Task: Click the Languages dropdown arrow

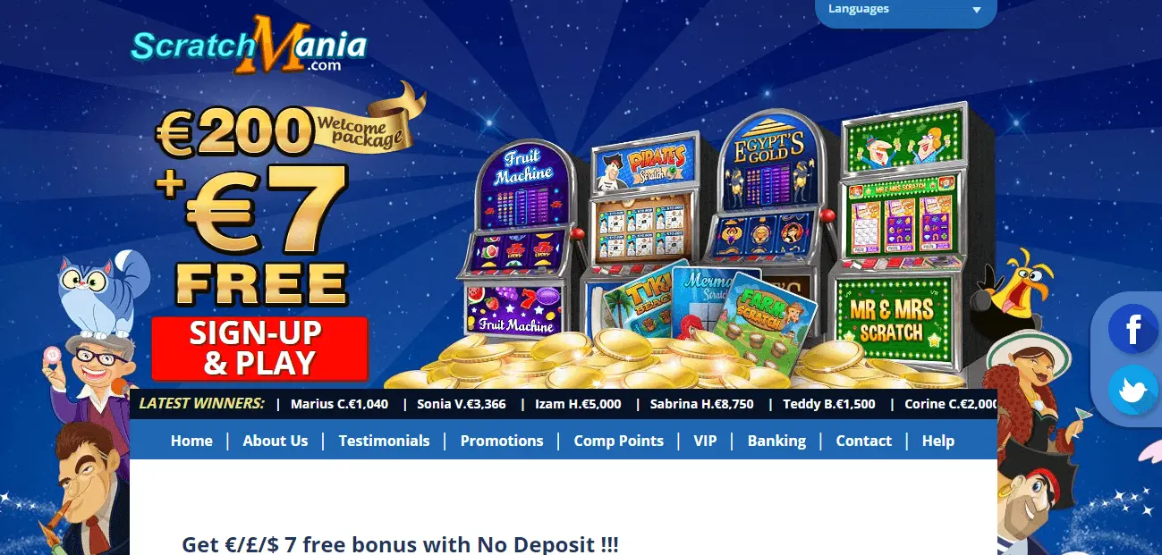Action: (x=977, y=11)
